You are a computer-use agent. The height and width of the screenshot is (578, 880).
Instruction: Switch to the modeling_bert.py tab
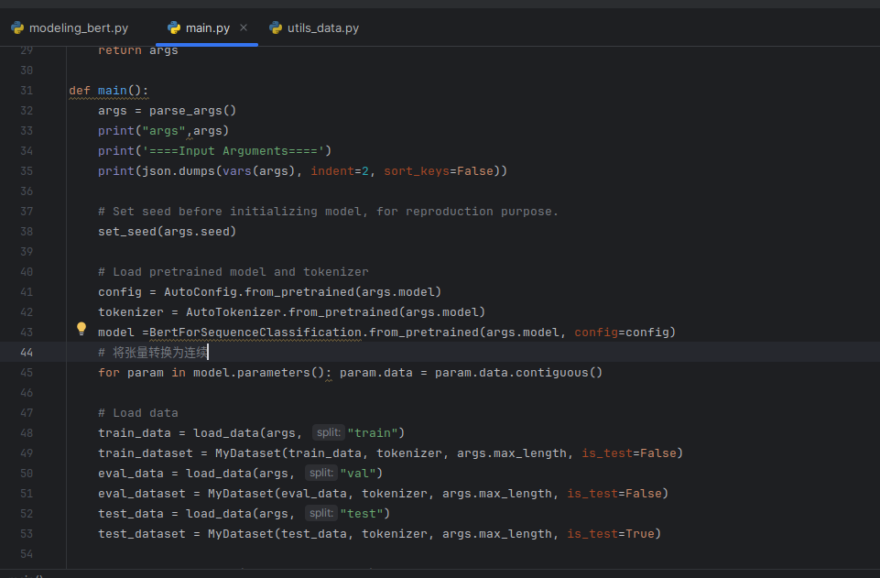tap(78, 28)
